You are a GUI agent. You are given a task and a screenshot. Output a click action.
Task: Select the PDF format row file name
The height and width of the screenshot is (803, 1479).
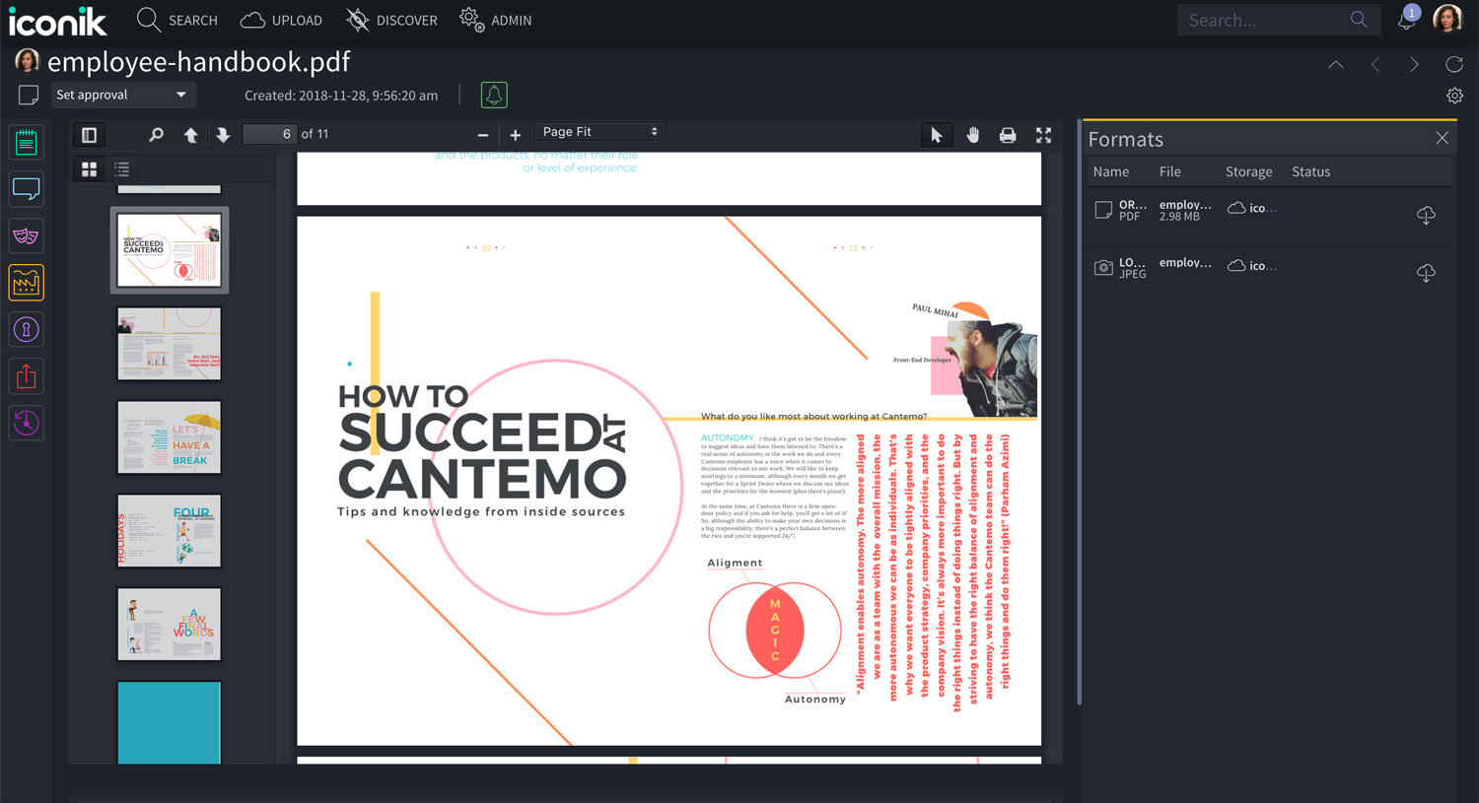pos(1185,205)
